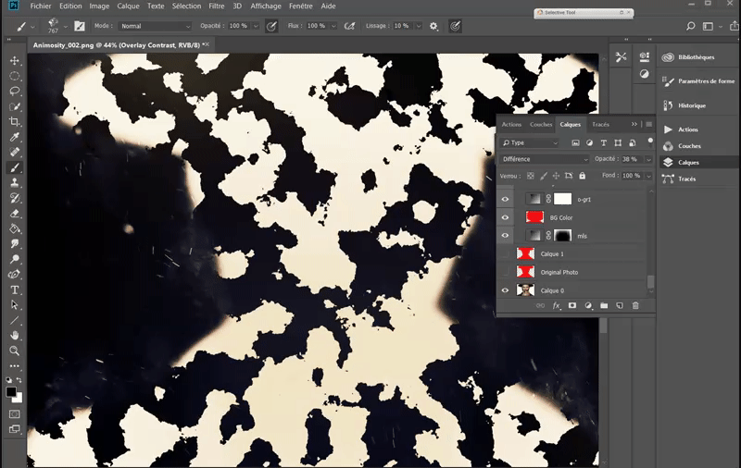Image resolution: width=741 pixels, height=468 pixels.
Task: Expand the Lissage percentage dropdown
Action: [419, 26]
